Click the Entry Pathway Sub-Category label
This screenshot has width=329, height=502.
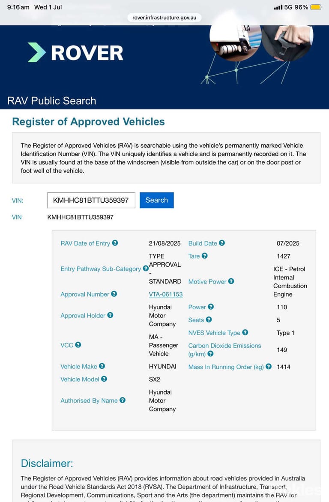point(101,269)
